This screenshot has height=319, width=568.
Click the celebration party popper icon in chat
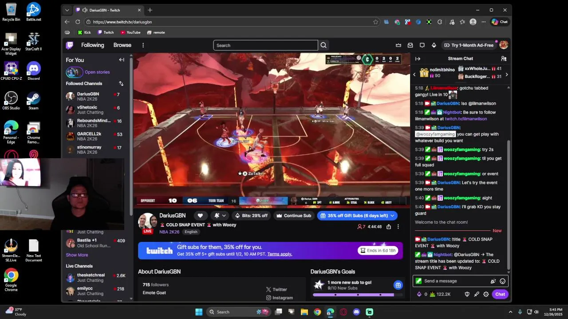pyautogui.click(x=493, y=281)
